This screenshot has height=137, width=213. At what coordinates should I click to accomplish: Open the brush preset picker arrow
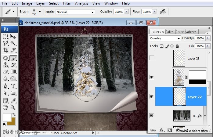click(40, 12)
